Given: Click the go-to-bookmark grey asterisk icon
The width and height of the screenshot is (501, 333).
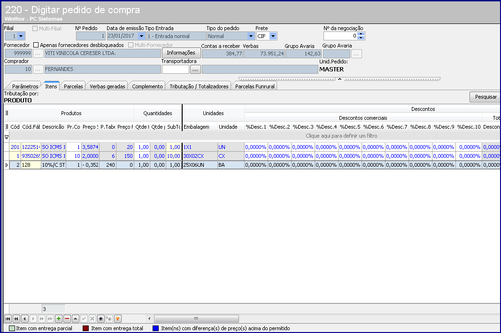Looking at the screenshot, I should tap(109, 318).
